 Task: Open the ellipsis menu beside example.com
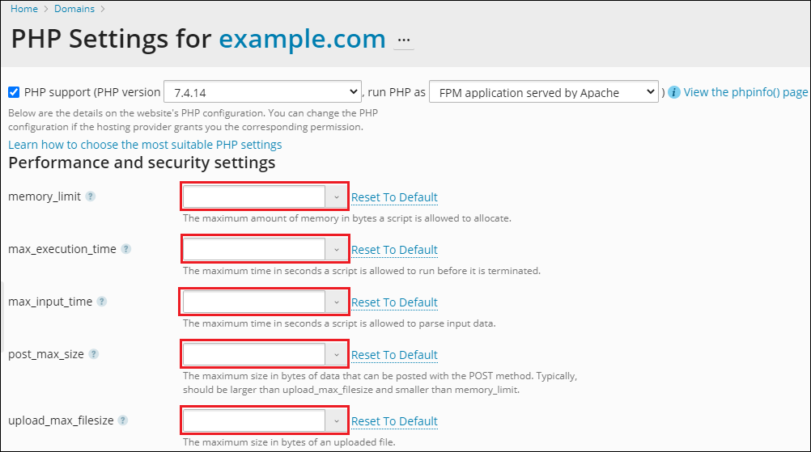[x=404, y=40]
